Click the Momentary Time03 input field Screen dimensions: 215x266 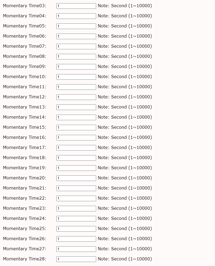pos(76,6)
